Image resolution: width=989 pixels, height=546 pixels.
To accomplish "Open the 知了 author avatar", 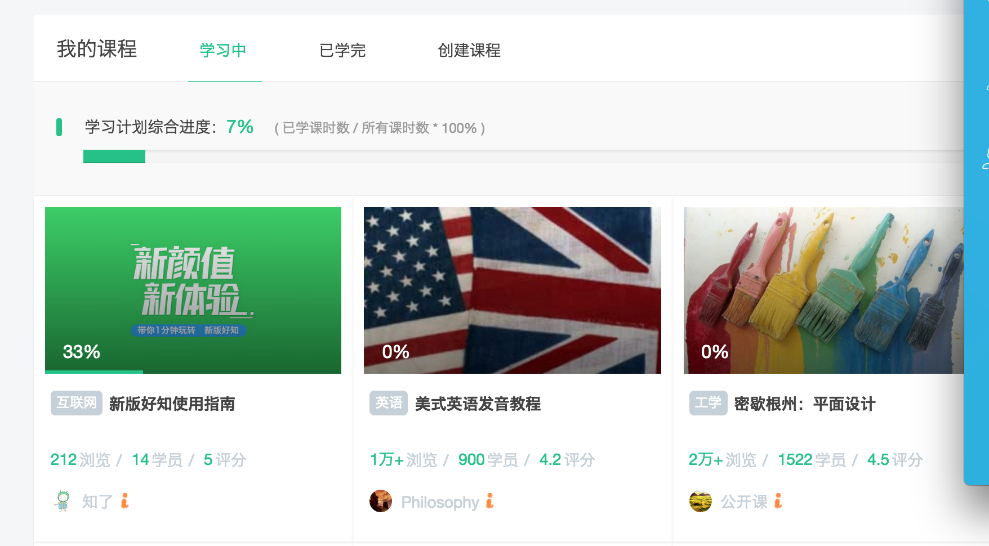I will click(63, 501).
